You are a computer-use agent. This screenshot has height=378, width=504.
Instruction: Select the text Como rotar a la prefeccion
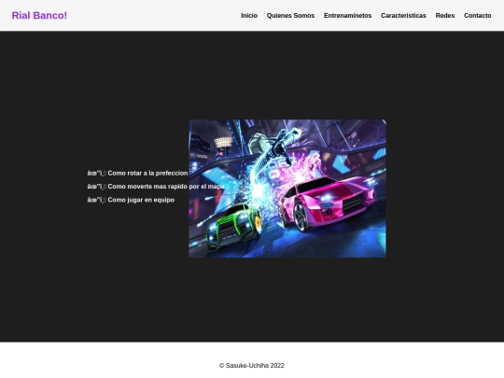point(147,174)
